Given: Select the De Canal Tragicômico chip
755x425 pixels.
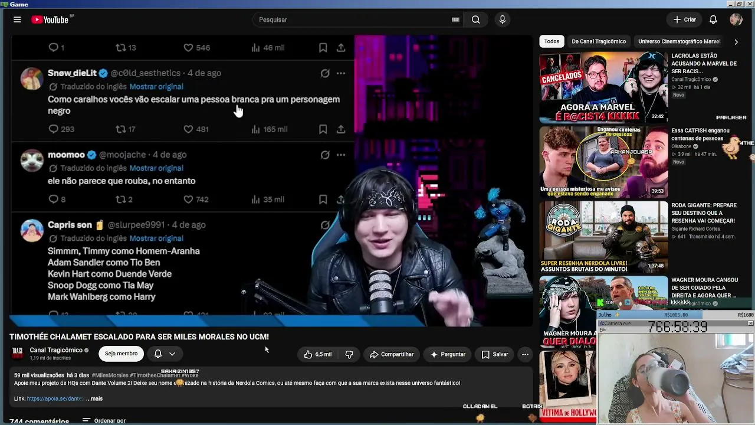Looking at the screenshot, I should 599,41.
